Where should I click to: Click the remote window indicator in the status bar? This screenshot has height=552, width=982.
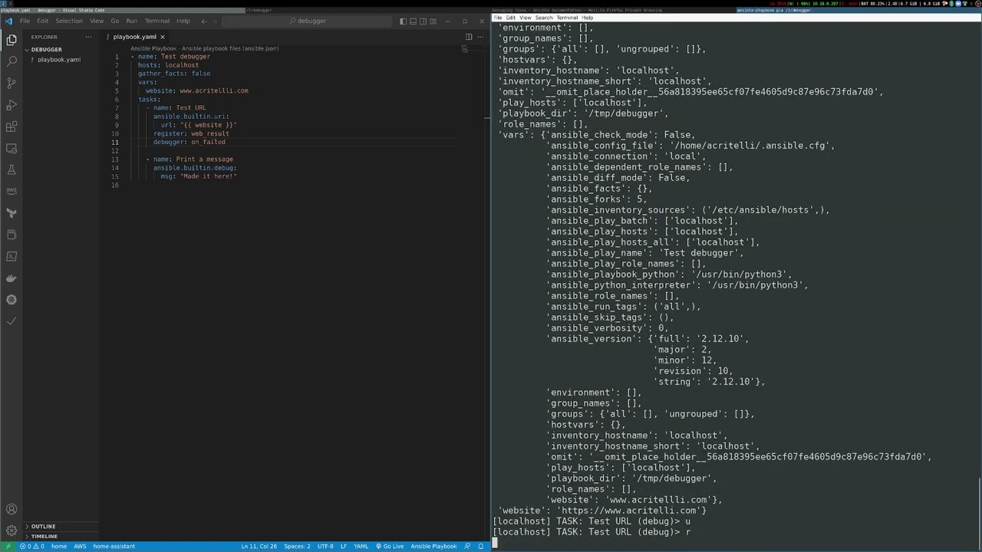click(x=8, y=547)
